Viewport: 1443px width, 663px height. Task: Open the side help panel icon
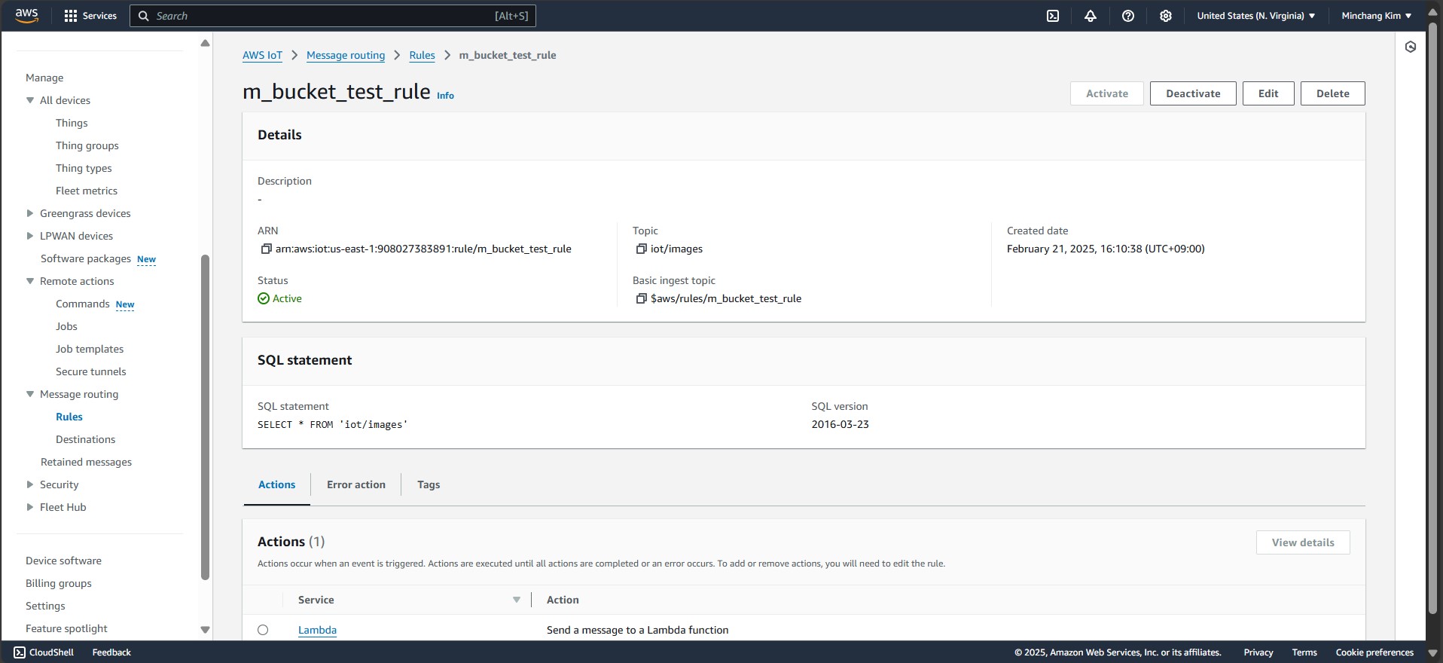(1411, 47)
